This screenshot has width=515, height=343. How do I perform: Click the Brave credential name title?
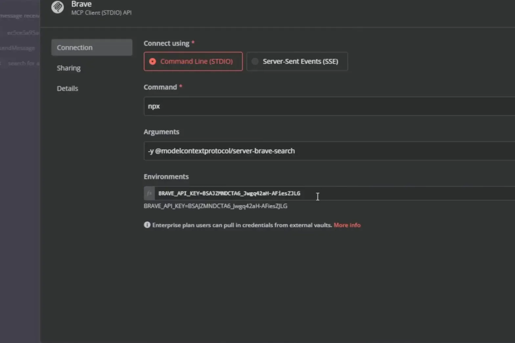81,4
